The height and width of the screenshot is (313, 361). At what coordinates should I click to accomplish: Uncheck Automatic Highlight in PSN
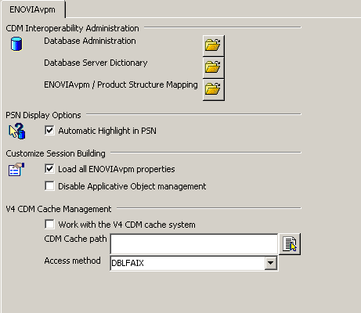point(49,130)
